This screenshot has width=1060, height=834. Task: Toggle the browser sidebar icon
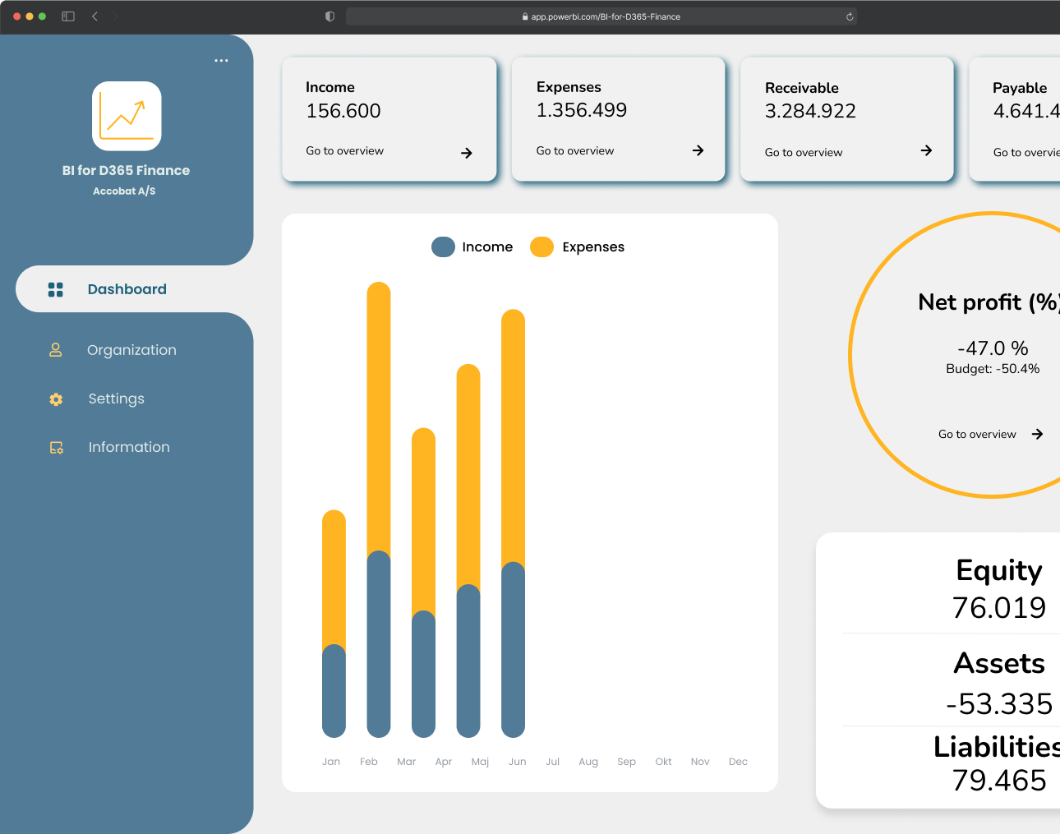point(68,16)
